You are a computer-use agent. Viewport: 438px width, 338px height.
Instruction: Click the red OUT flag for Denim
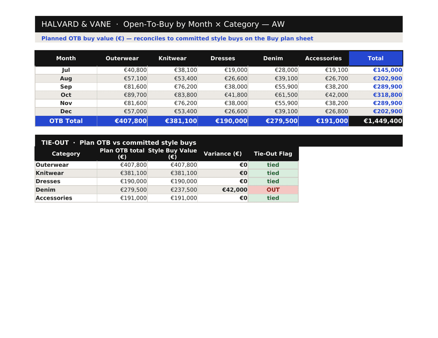pyautogui.click(x=273, y=190)
